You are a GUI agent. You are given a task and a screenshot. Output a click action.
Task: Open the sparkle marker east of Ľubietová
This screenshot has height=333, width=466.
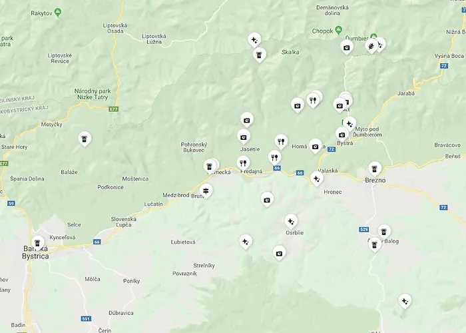246,241
